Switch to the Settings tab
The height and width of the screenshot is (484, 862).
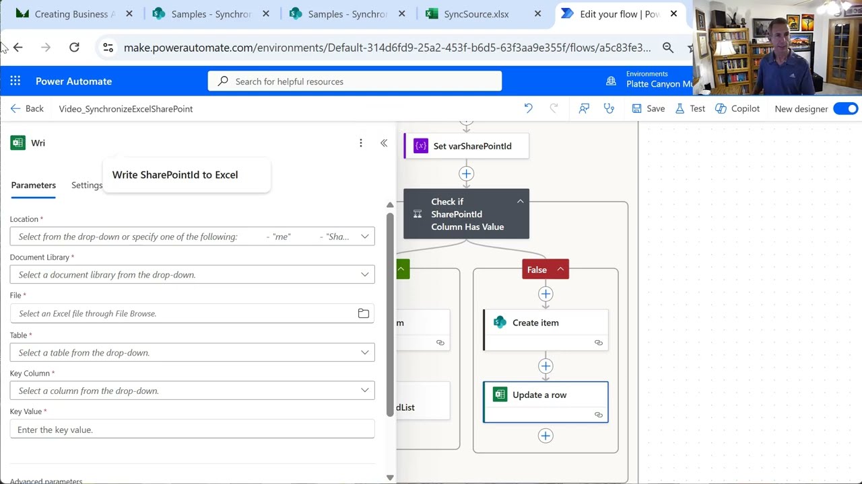point(87,185)
